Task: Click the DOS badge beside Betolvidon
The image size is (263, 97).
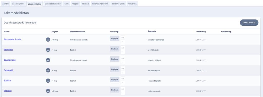Action: (x=48, y=50)
